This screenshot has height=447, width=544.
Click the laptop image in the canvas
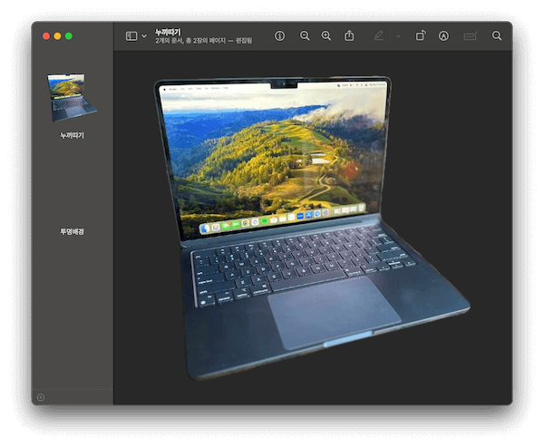[312, 228]
